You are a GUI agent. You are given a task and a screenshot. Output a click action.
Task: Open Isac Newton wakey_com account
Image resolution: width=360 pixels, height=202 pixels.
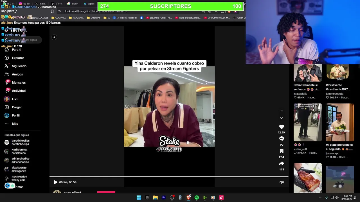point(16,178)
